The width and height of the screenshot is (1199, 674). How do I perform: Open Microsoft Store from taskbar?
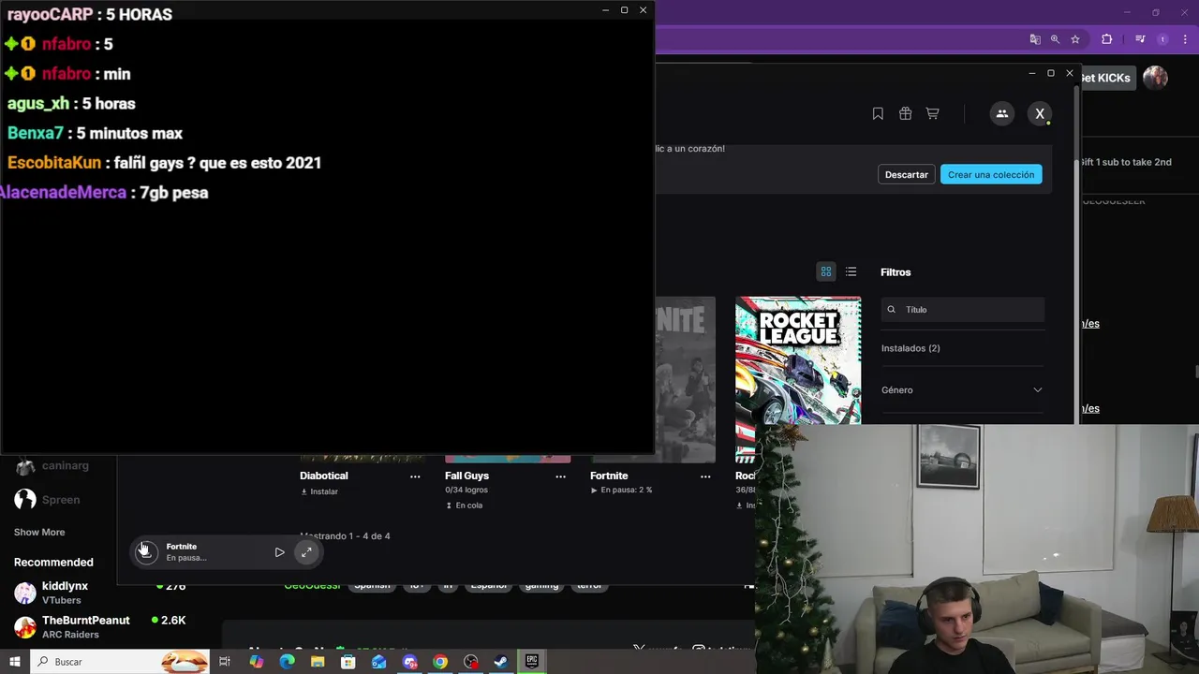coord(348,662)
